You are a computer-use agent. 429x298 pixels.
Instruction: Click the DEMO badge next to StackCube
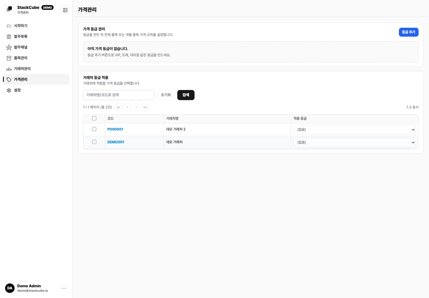(x=48, y=7)
